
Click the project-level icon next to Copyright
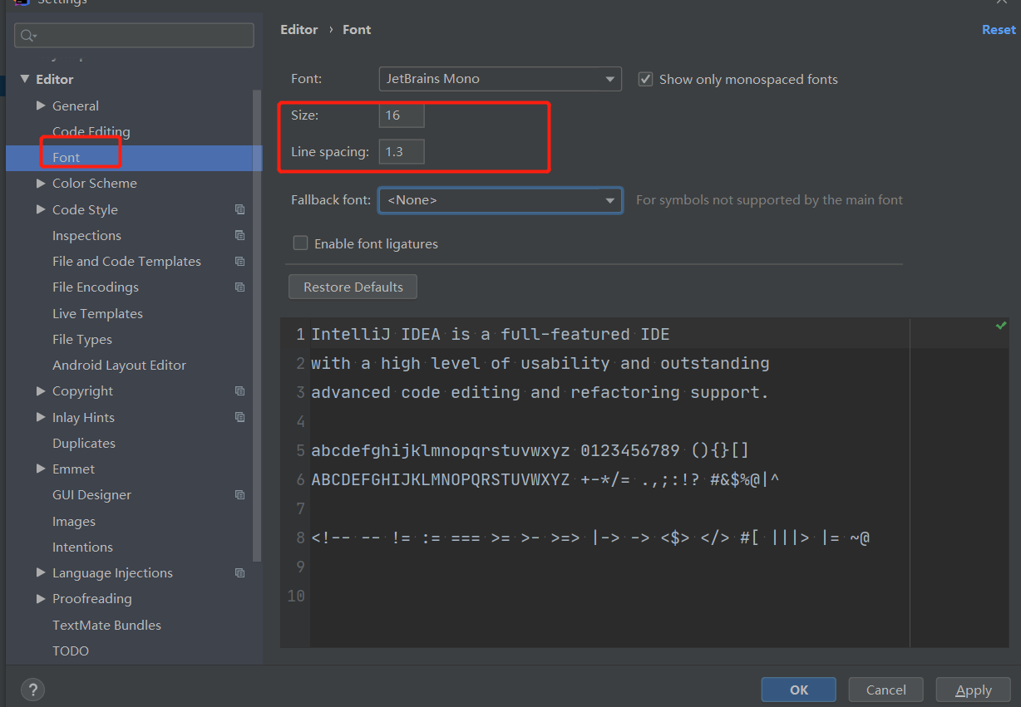tap(240, 390)
